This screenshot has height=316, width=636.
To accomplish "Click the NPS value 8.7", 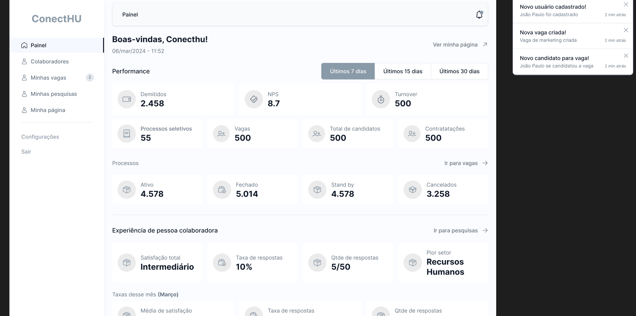I will (x=274, y=104).
